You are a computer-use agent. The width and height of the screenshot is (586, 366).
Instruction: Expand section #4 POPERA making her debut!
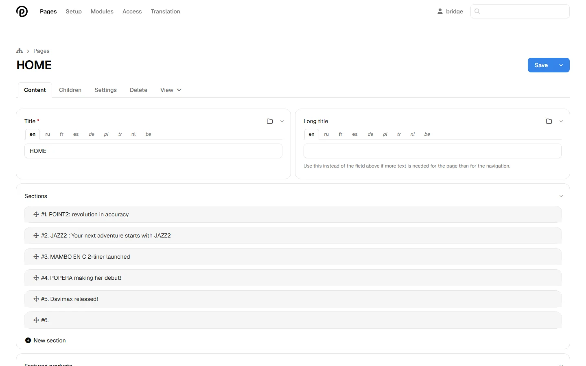coord(293,278)
